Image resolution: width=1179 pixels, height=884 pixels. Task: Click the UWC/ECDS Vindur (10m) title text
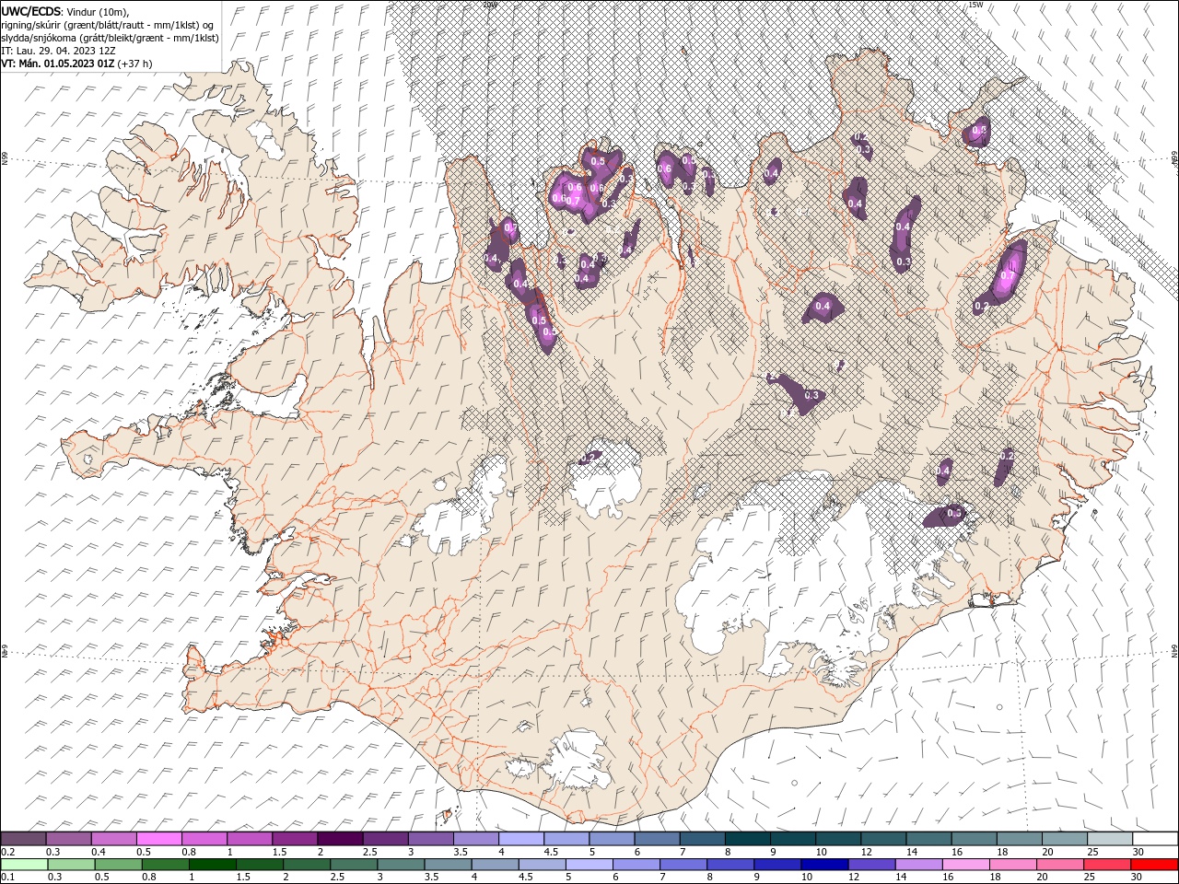[x=65, y=11]
